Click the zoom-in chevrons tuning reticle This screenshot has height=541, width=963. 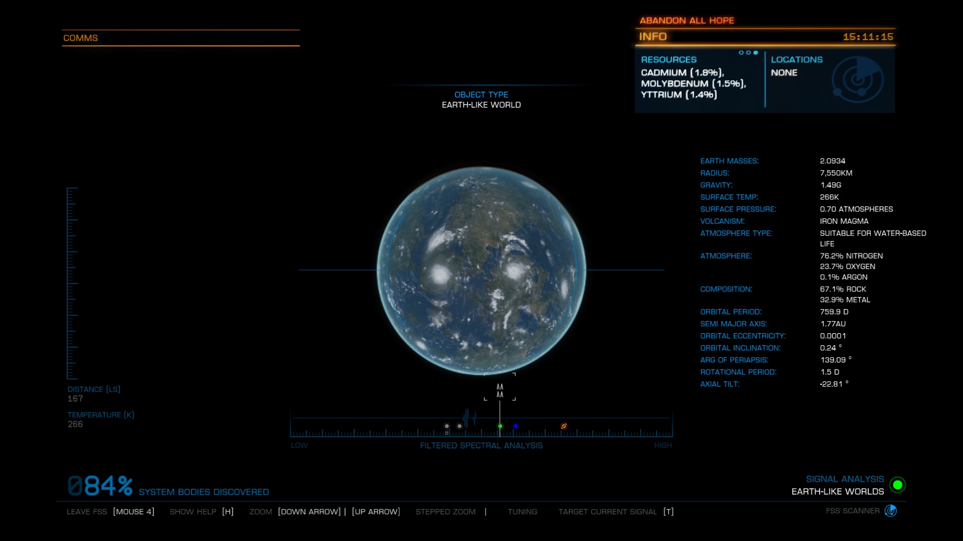500,391
